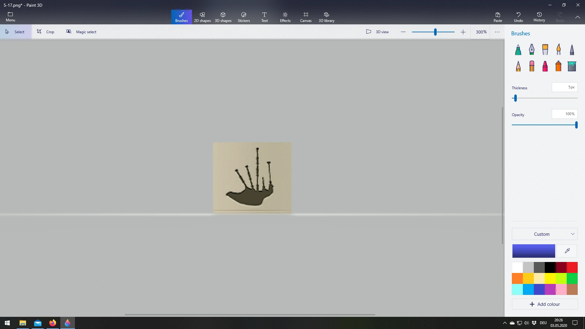
Task: Collapse the top ribbon with the chevron
Action: click(x=577, y=17)
